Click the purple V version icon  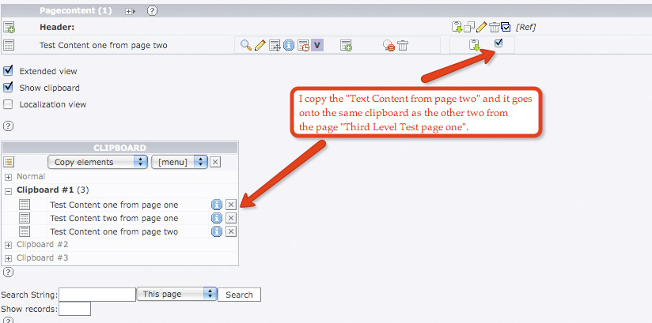pyautogui.click(x=317, y=46)
